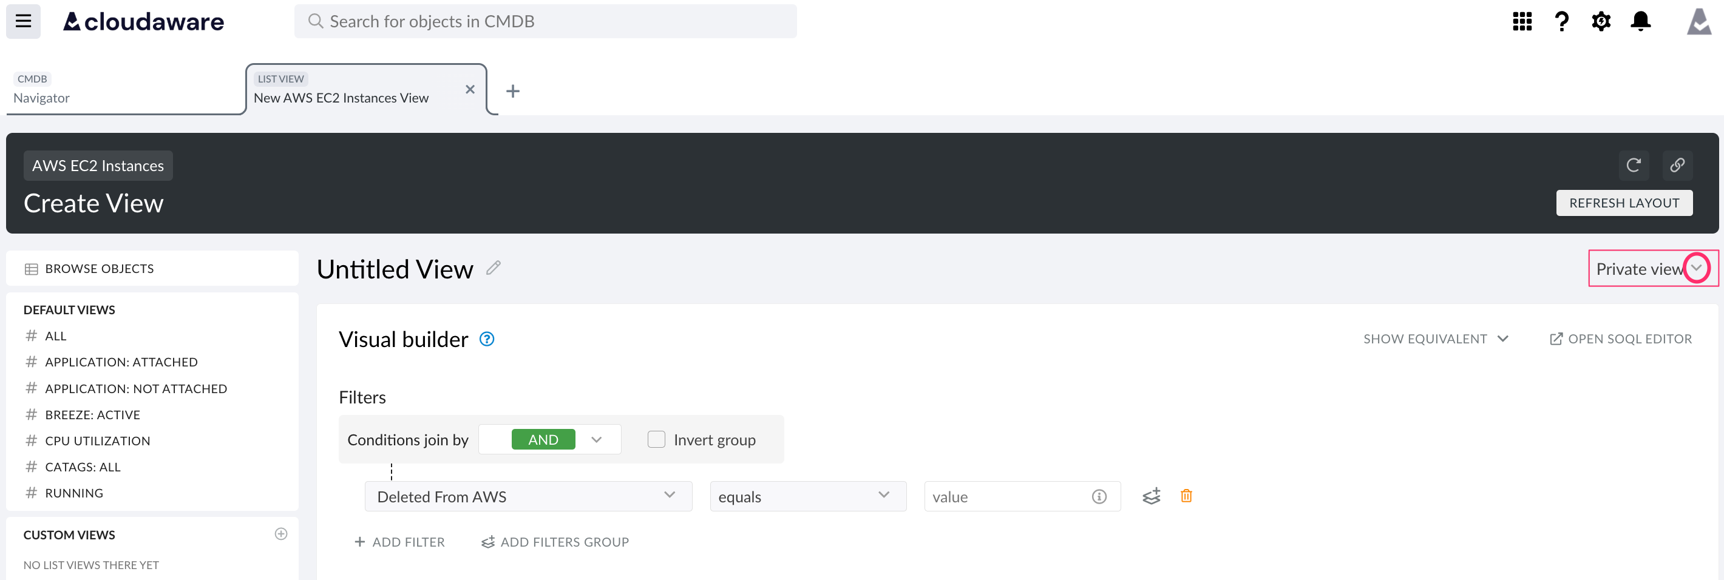The image size is (1724, 580).
Task: Add a custom view plus icon
Action: (x=281, y=534)
